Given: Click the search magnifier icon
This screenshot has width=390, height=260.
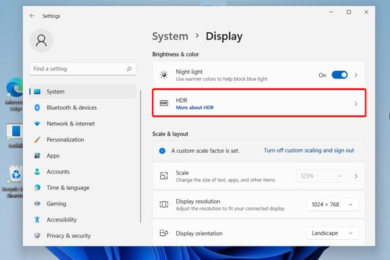Looking at the screenshot, I should [x=130, y=68].
